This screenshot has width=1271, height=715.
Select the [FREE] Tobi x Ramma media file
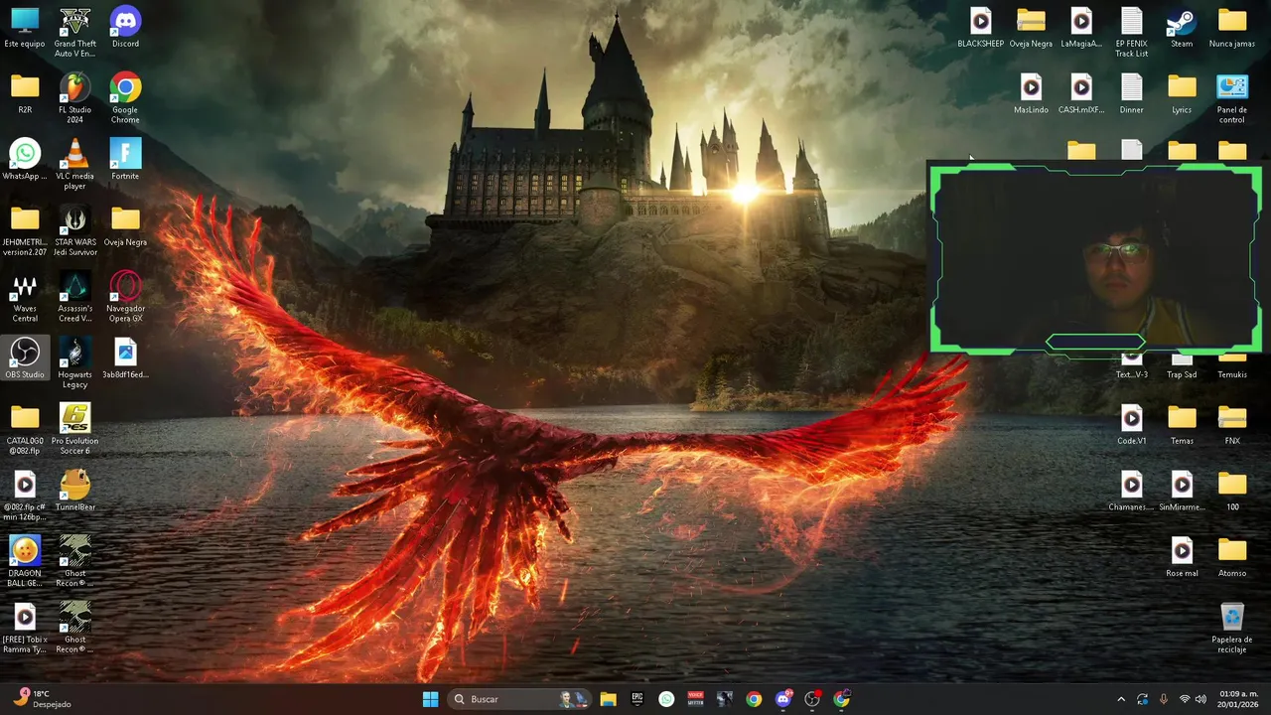pos(25,629)
